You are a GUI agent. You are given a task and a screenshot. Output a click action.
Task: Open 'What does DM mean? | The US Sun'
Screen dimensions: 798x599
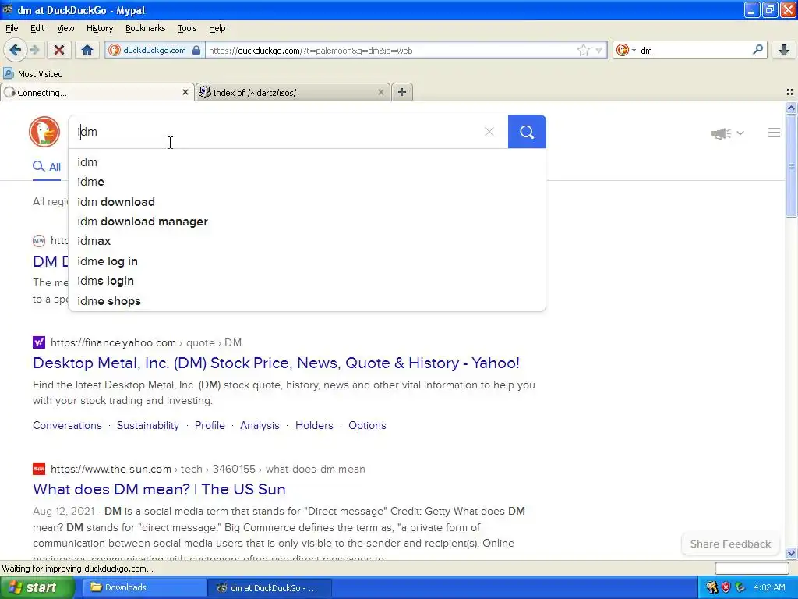[159, 489]
